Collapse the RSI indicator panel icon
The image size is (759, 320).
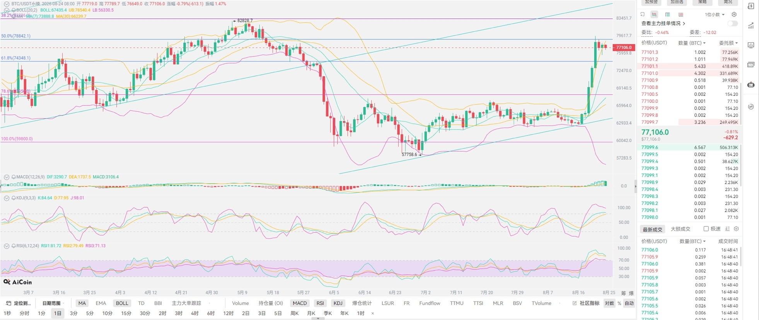pos(7,246)
